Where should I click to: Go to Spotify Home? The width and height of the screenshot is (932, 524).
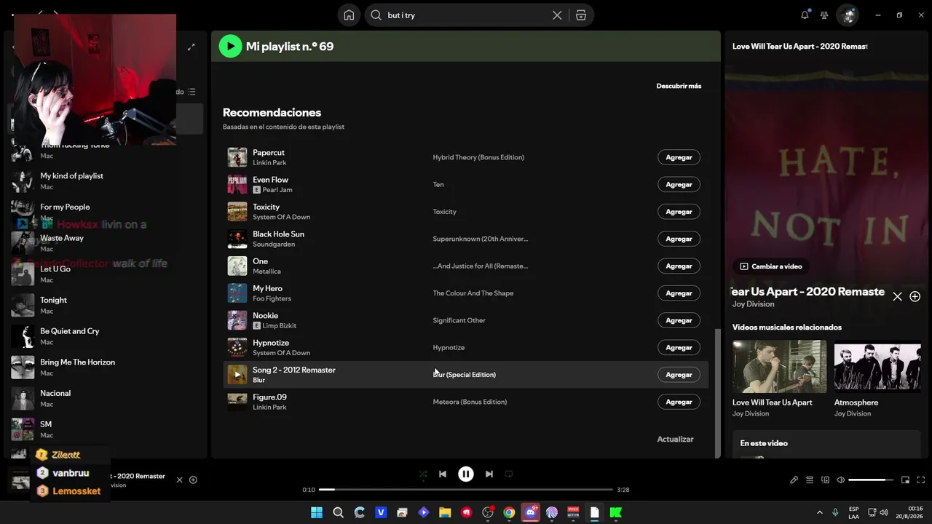pyautogui.click(x=349, y=15)
